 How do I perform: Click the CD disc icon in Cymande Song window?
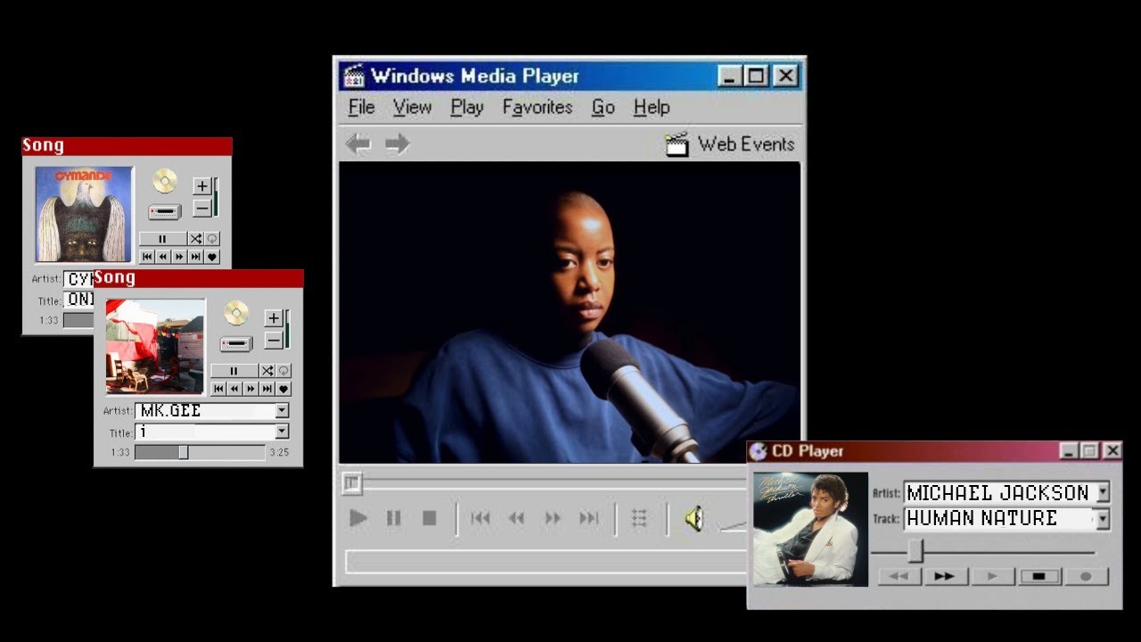[165, 181]
